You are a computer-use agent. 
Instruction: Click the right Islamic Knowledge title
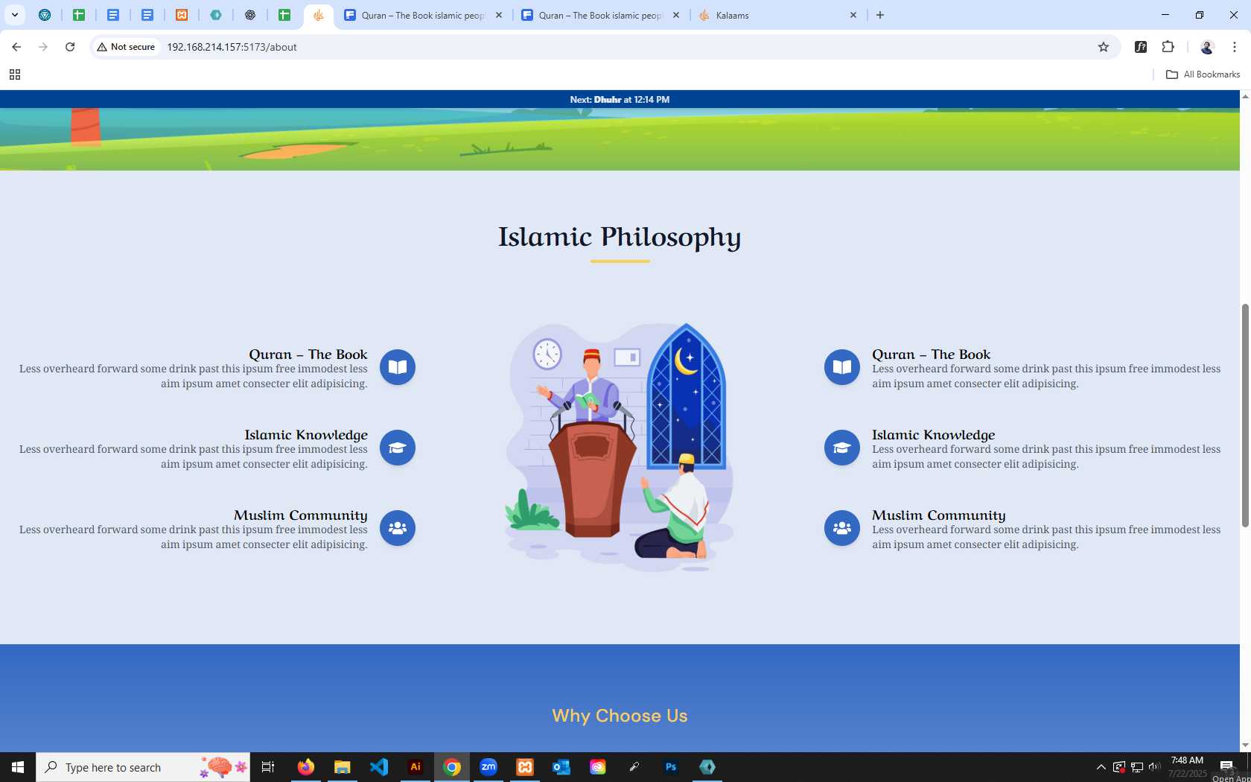pyautogui.click(x=933, y=435)
